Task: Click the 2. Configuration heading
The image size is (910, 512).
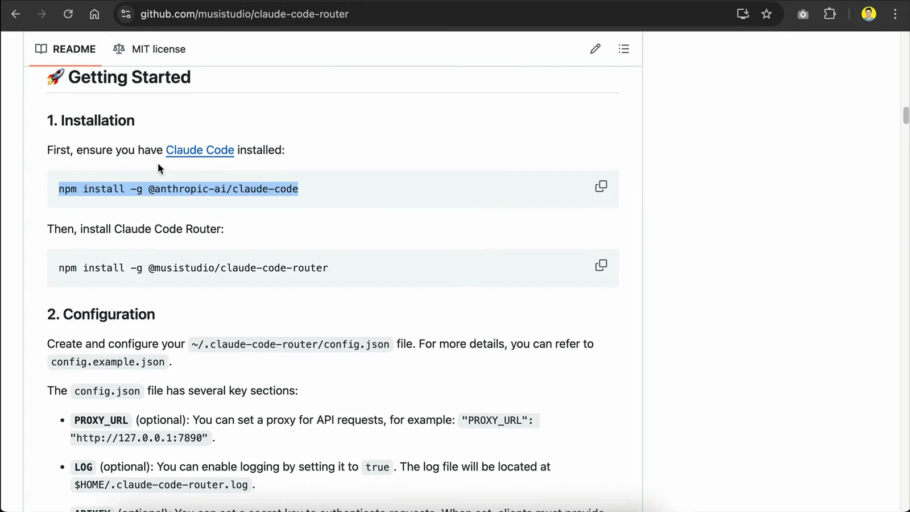Action: pyautogui.click(x=101, y=315)
